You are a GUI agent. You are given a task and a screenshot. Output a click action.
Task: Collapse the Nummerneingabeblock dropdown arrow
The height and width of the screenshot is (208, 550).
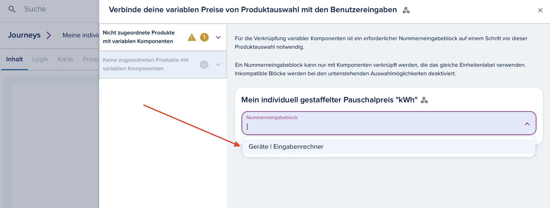click(x=527, y=124)
